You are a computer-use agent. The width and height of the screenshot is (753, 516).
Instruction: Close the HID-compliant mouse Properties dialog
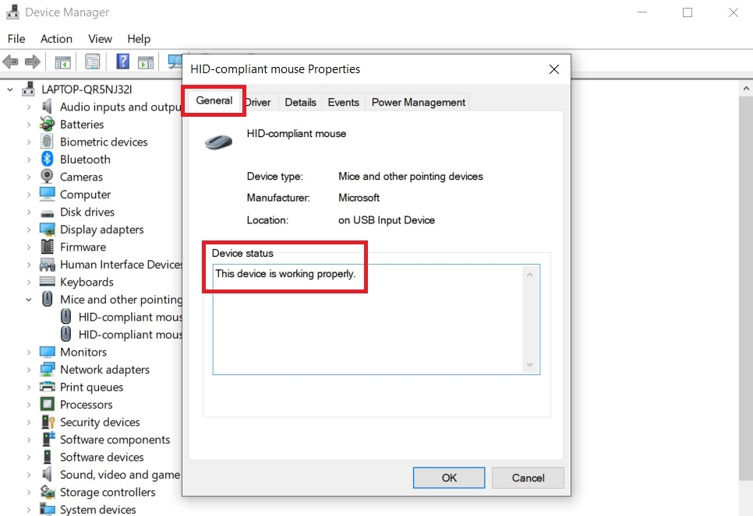[x=554, y=69]
